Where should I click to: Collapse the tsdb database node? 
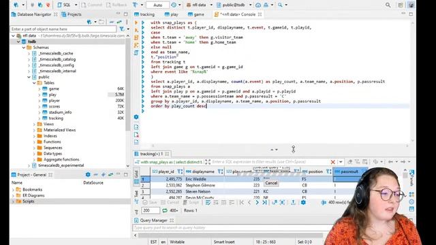(x=18, y=42)
